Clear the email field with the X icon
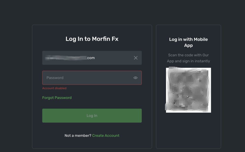Image resolution: width=245 pixels, height=152 pixels. [x=136, y=58]
